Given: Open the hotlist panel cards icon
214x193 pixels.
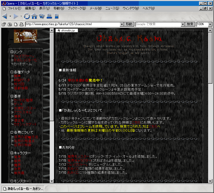Looking at the screenshot, I should (42, 16).
